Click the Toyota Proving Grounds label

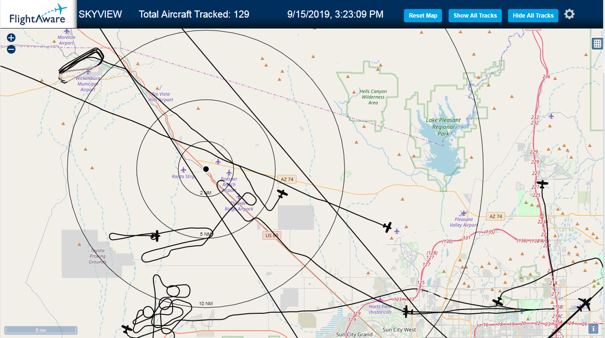click(98, 256)
